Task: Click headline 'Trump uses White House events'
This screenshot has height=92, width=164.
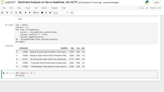Action: 49,63
